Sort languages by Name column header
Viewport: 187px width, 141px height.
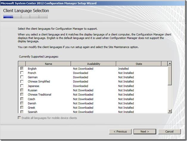(48, 64)
